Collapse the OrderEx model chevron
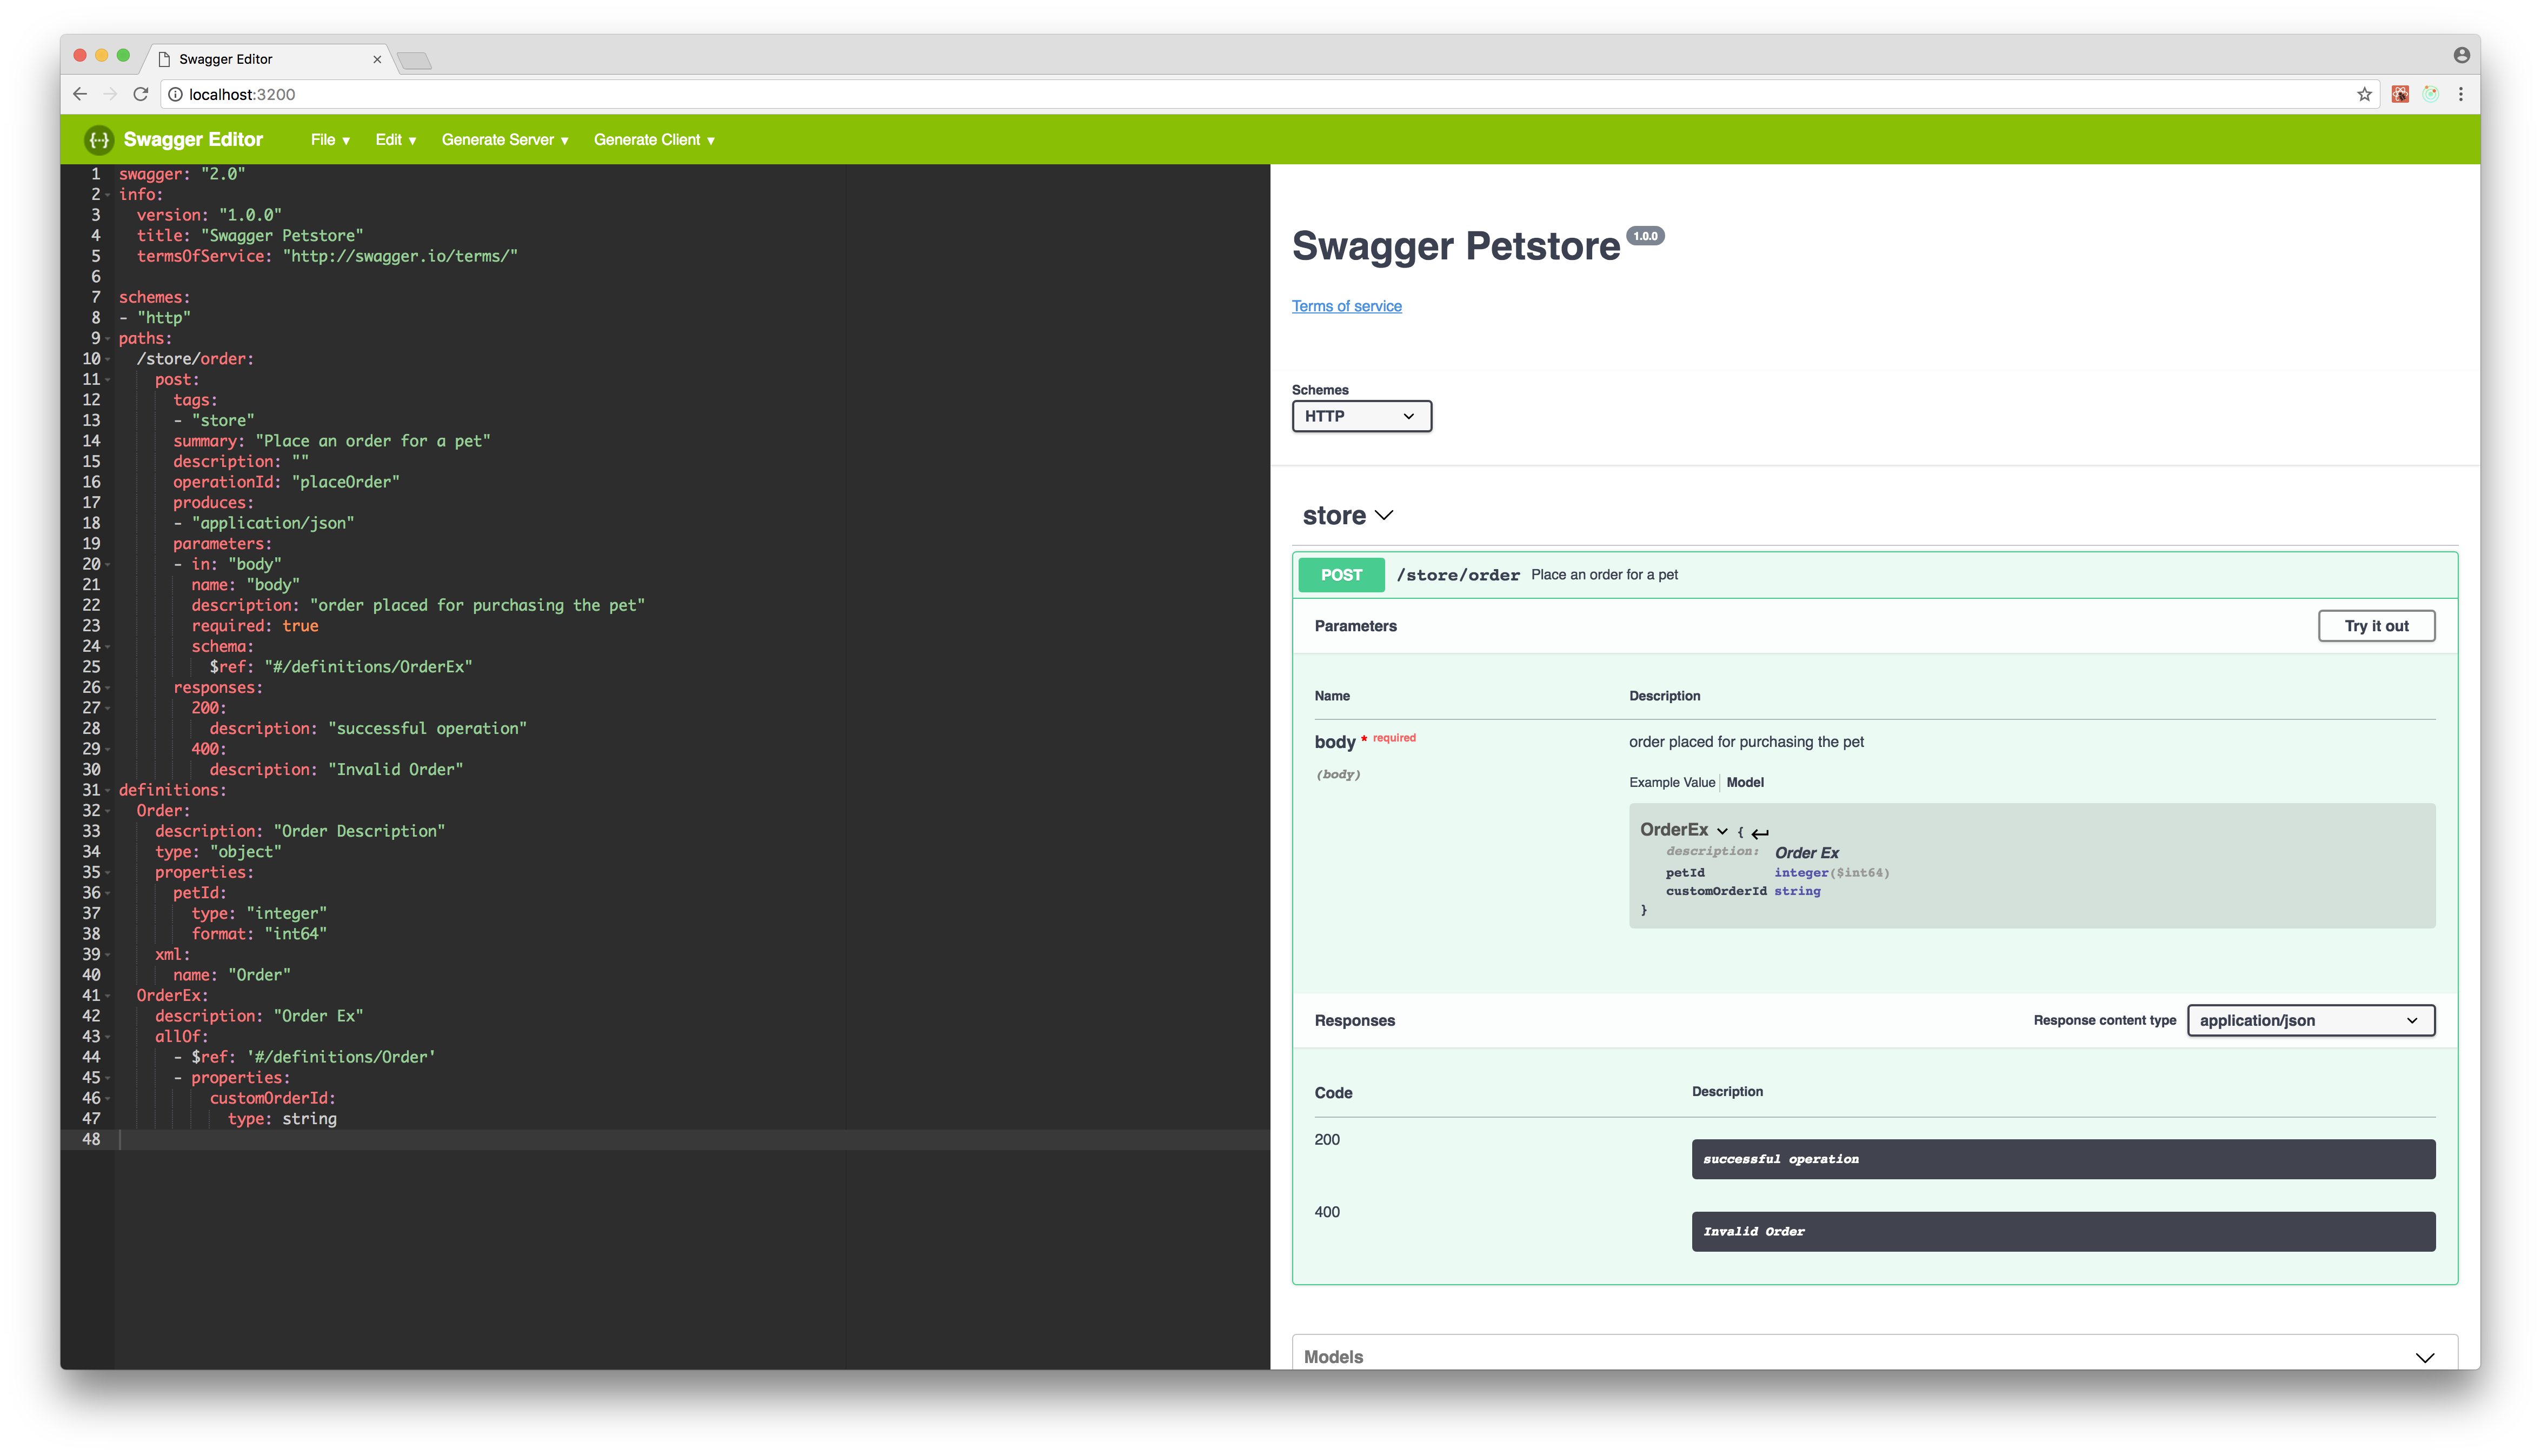2541x1456 pixels. (1722, 831)
